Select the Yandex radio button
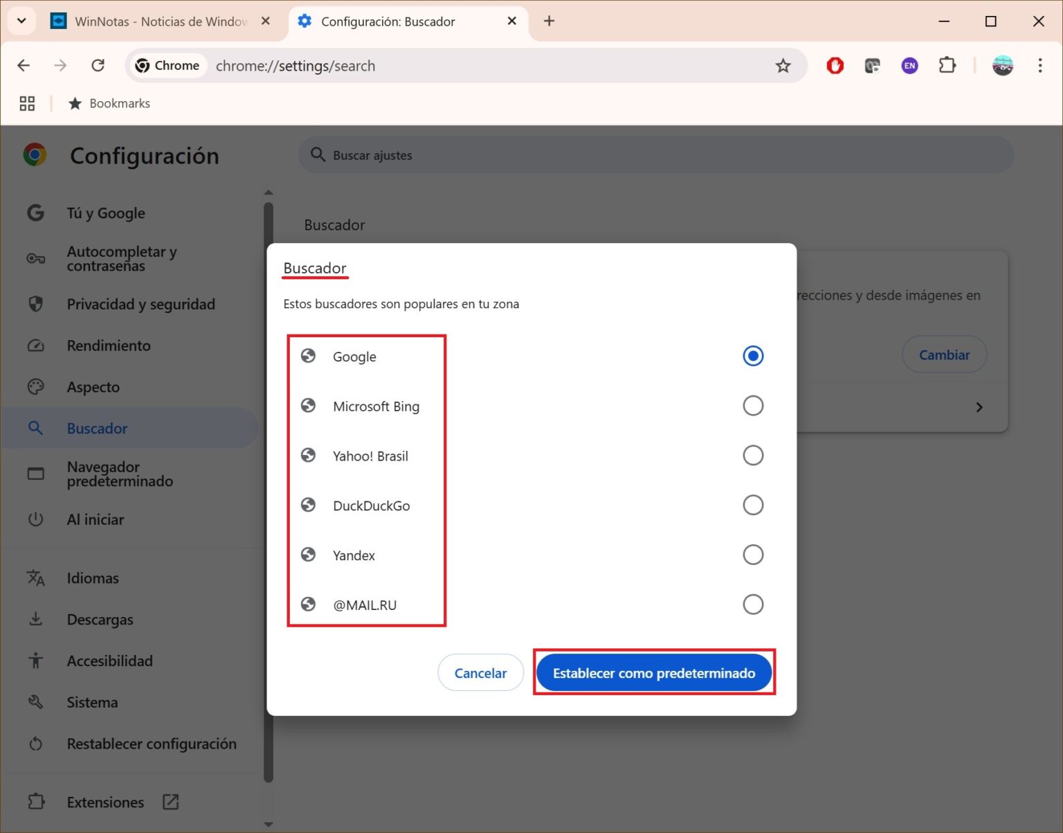1063x833 pixels. [x=752, y=554]
